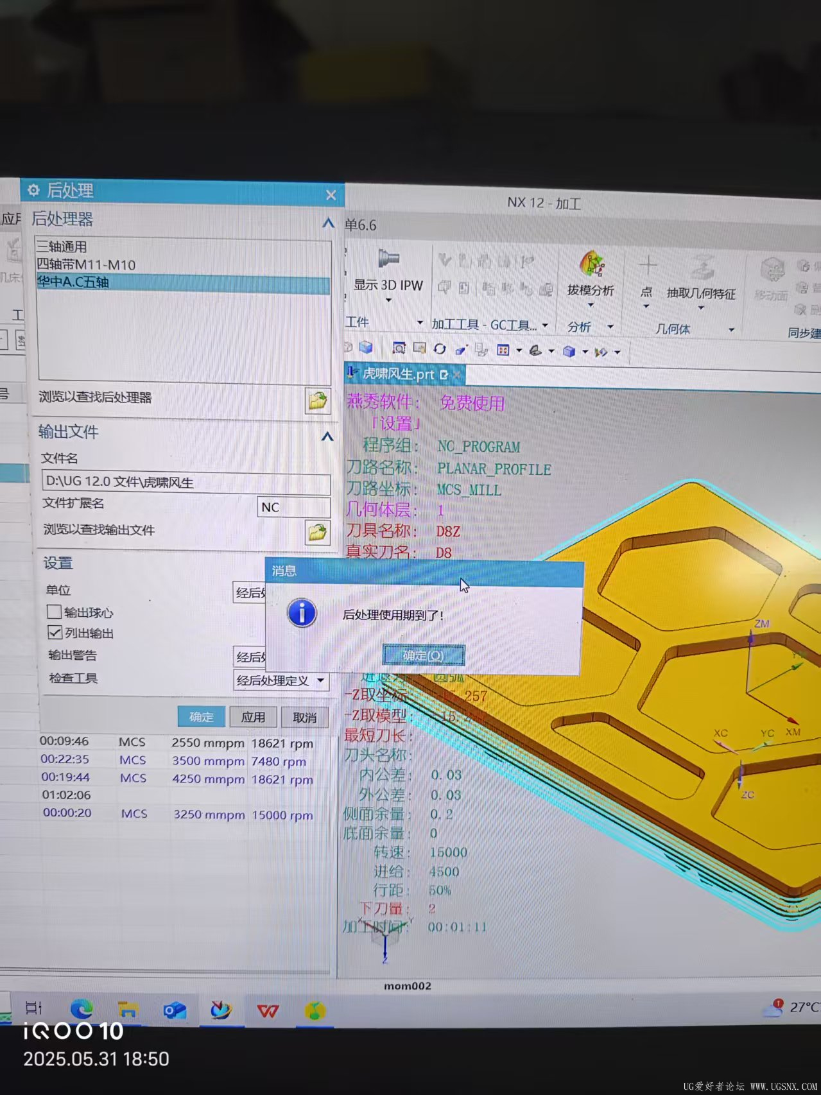Click the shaded rendering style cube icon
Image resolution: width=821 pixels, height=1095 pixels.
569,351
